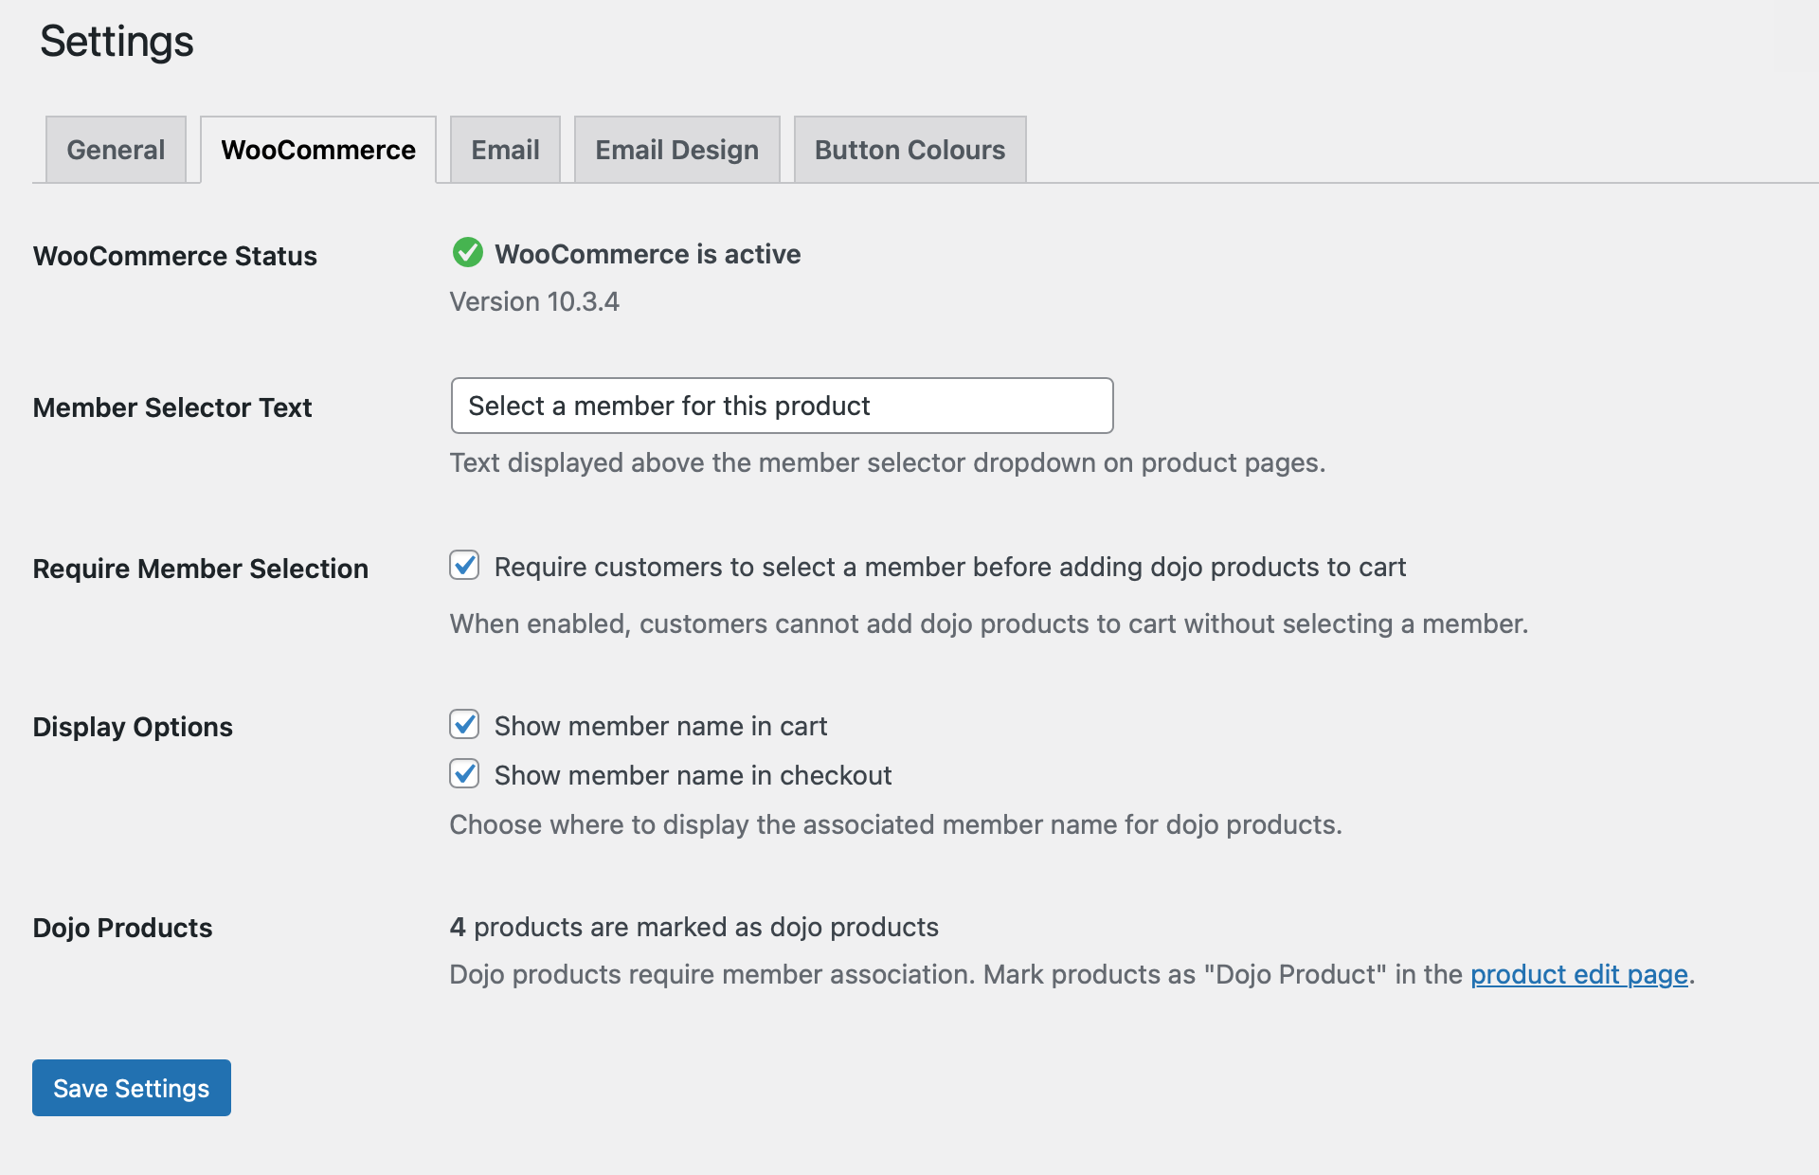This screenshot has width=1819, height=1175.
Task: Switch to the General tab
Action: (115, 149)
